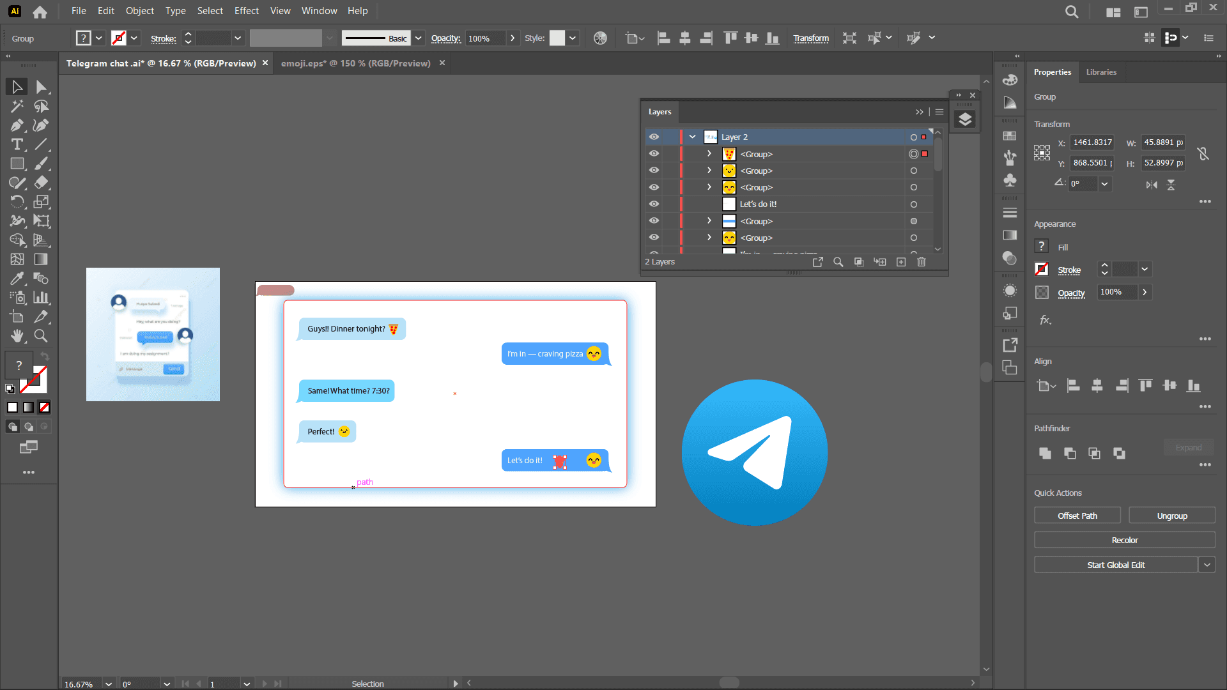This screenshot has height=690, width=1227.
Task: Click the Ungroup button
Action: point(1171,516)
